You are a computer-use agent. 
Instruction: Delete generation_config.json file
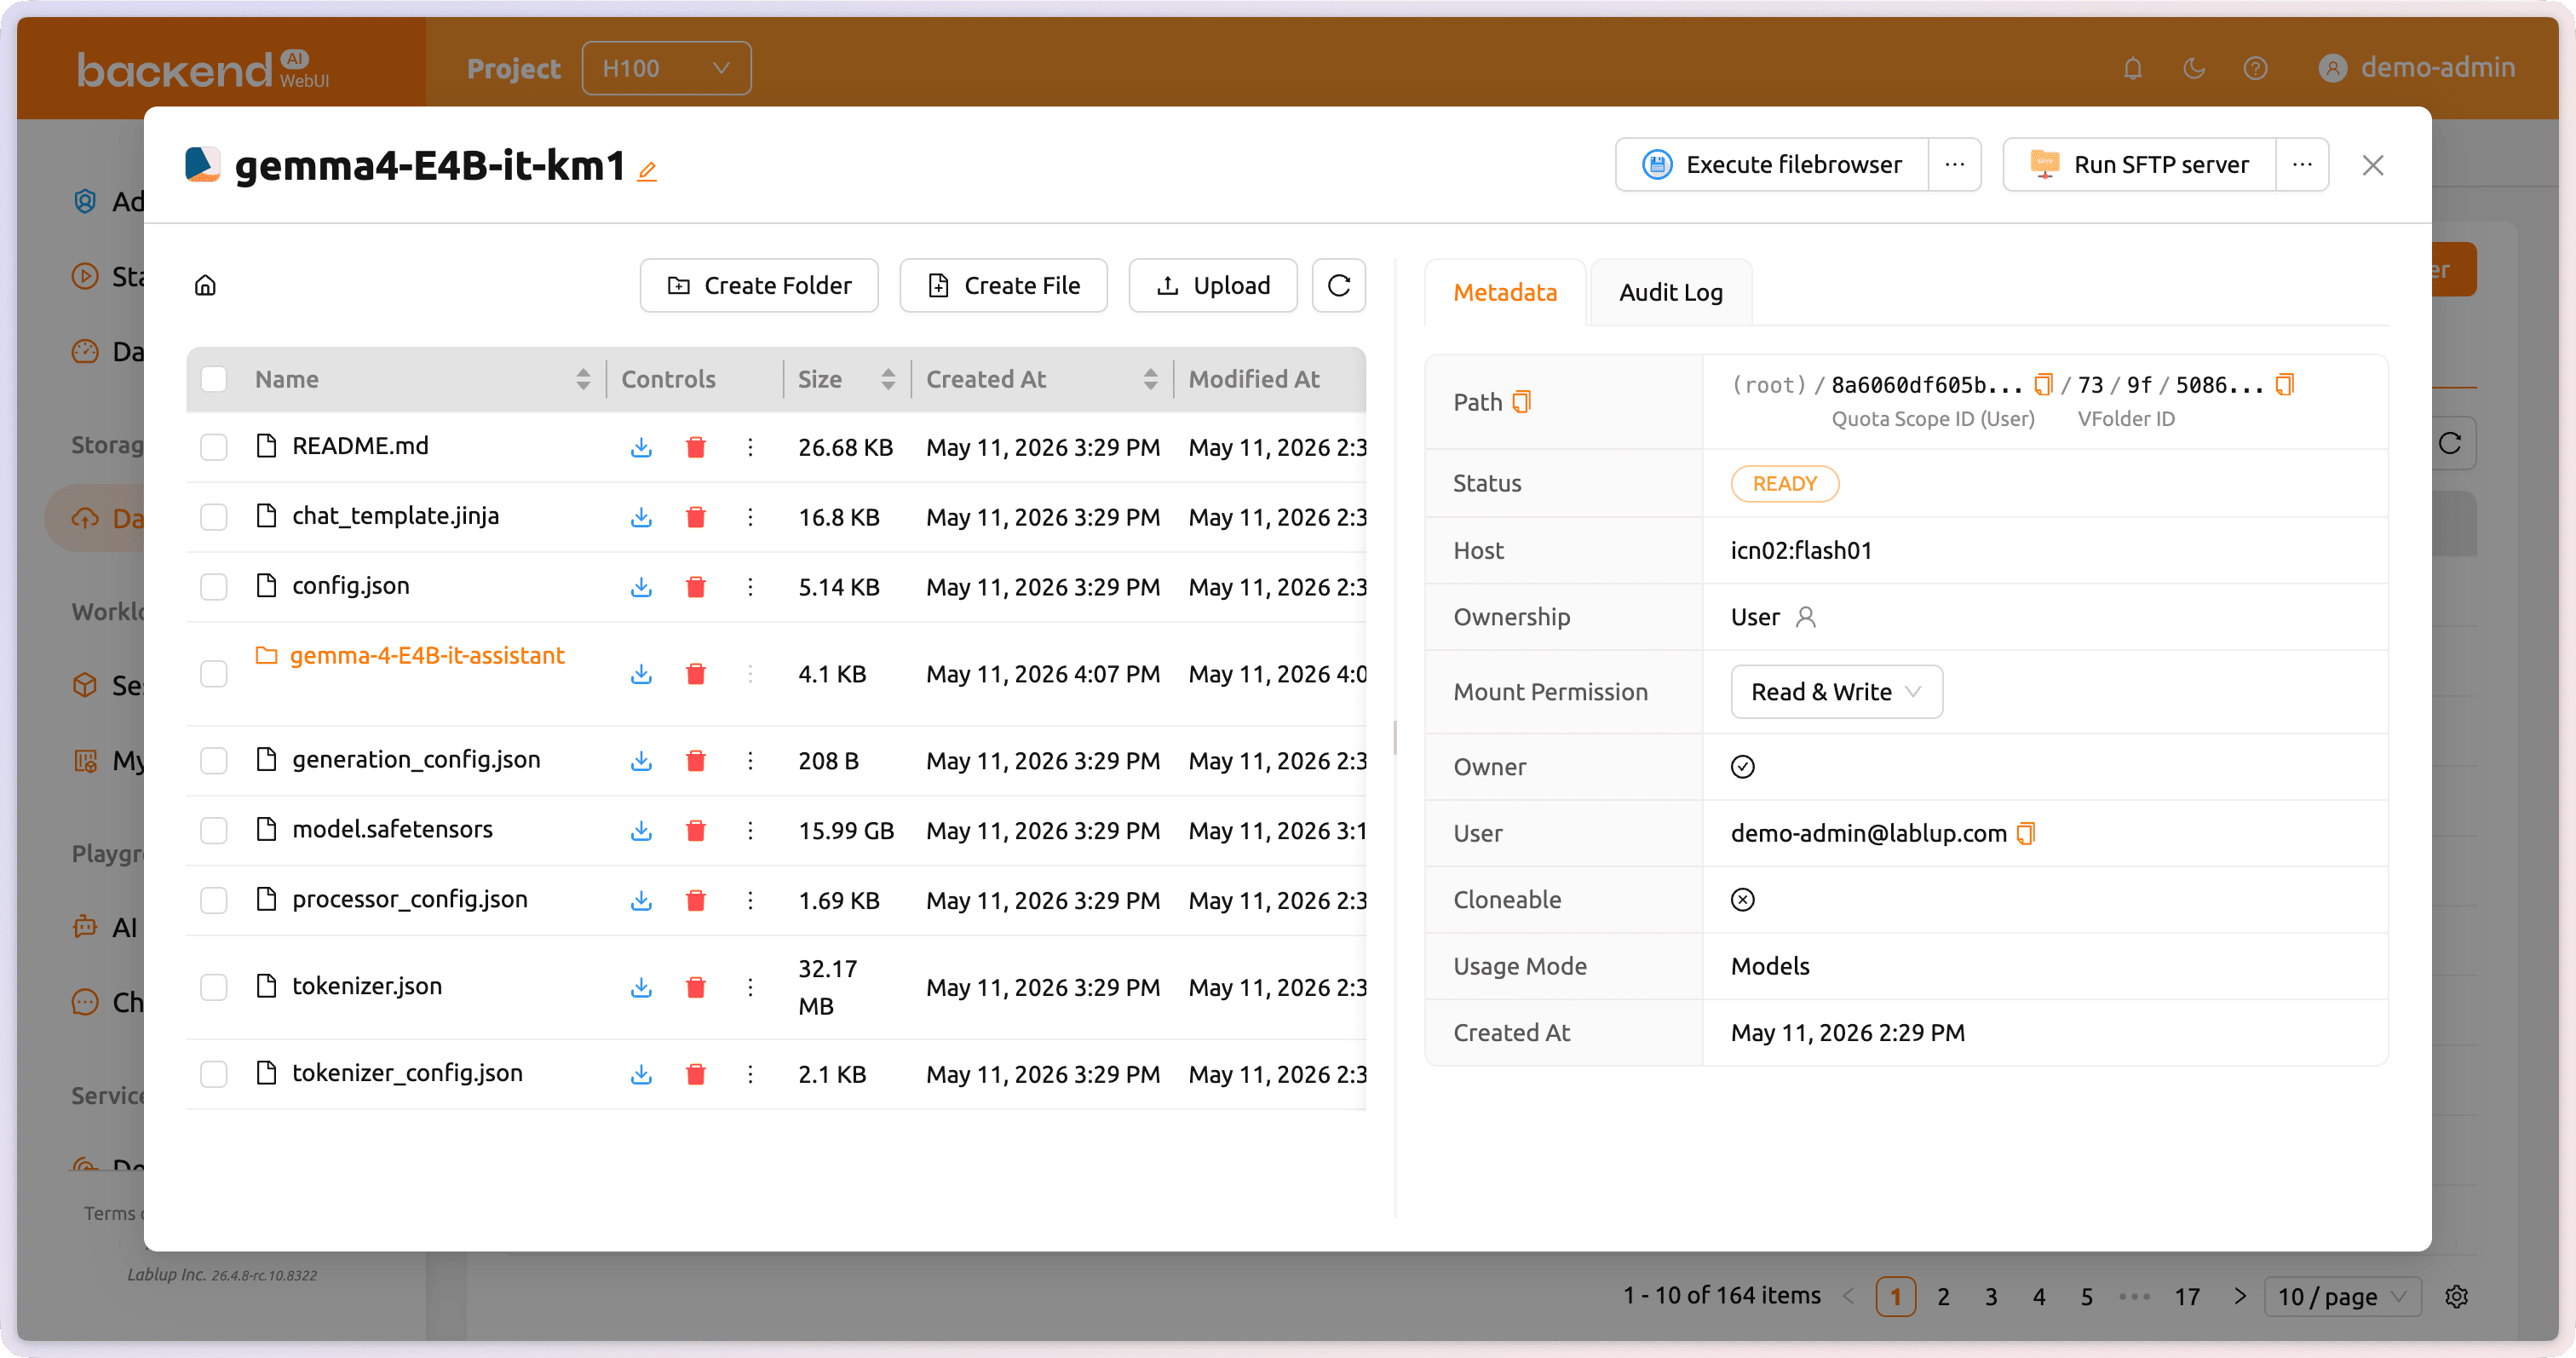click(x=696, y=761)
